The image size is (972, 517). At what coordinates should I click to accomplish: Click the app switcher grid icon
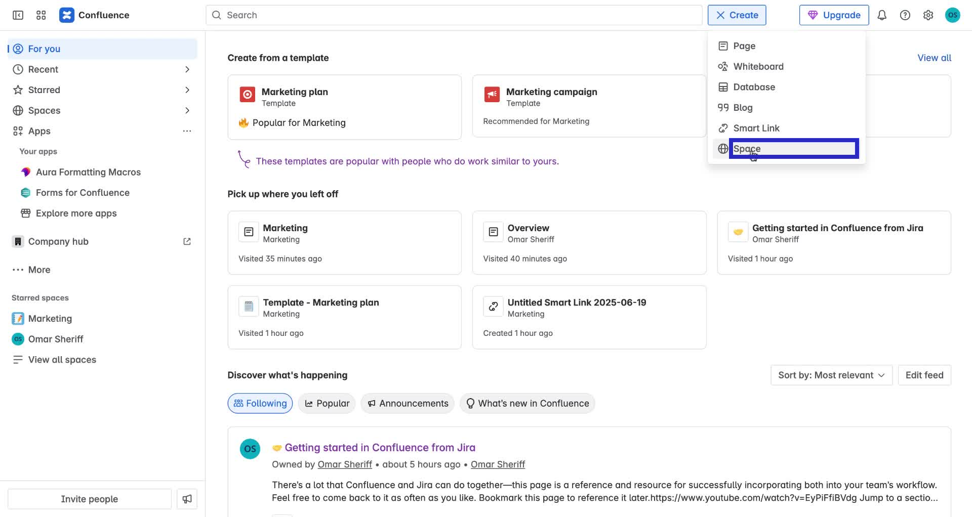41,15
